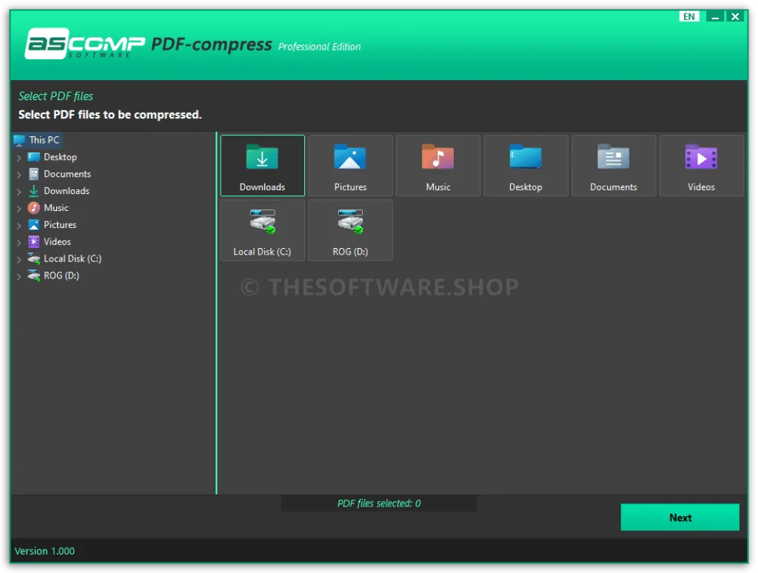The height and width of the screenshot is (573, 758).
Task: Click the 'Select PDF files' heading
Action: pyautogui.click(x=56, y=96)
